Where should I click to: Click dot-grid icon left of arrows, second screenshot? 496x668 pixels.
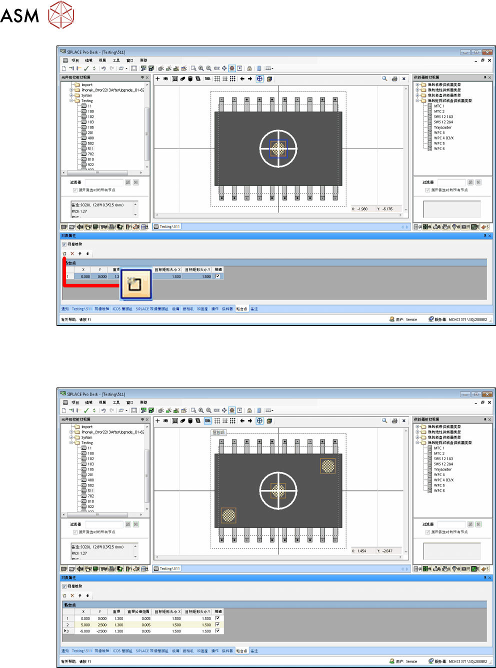coord(232,420)
